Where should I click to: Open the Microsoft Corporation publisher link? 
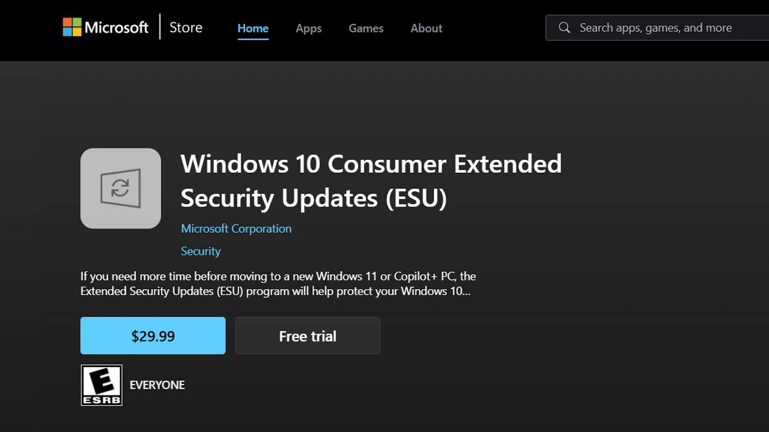(x=236, y=229)
